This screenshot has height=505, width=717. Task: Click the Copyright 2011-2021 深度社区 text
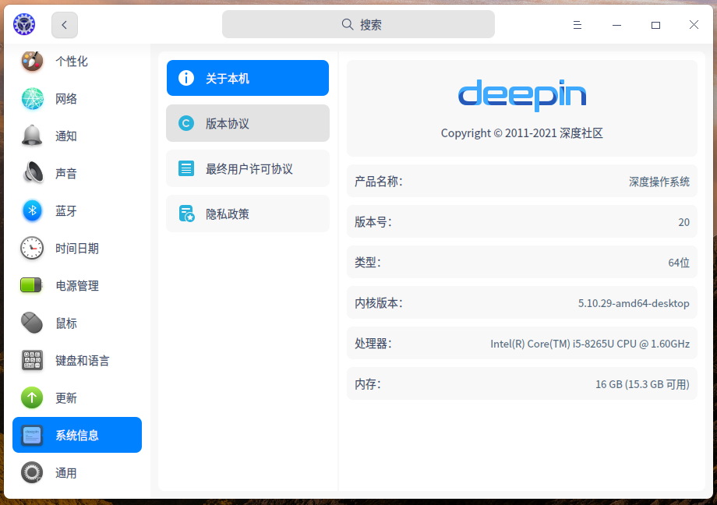[521, 133]
